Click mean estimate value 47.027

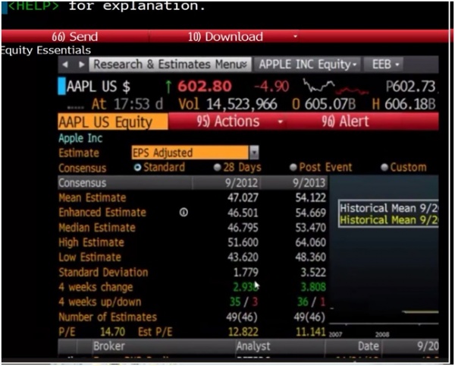(243, 198)
